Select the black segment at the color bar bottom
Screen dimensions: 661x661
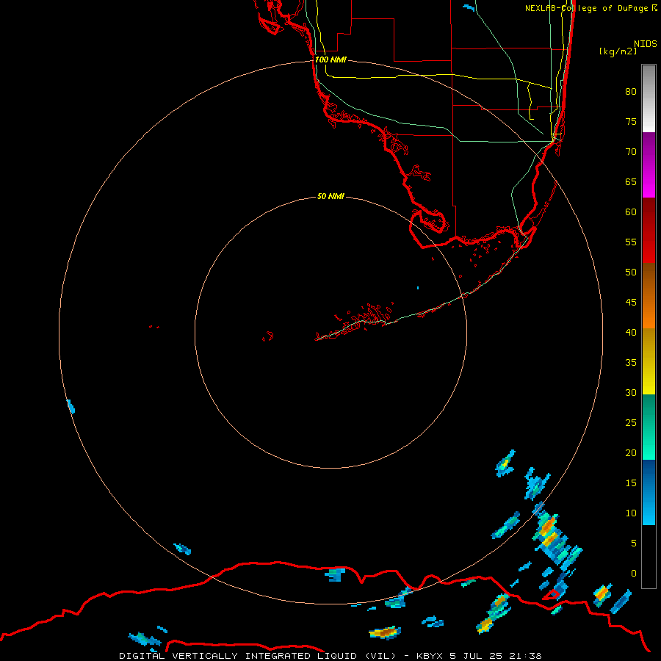pyautogui.click(x=649, y=557)
